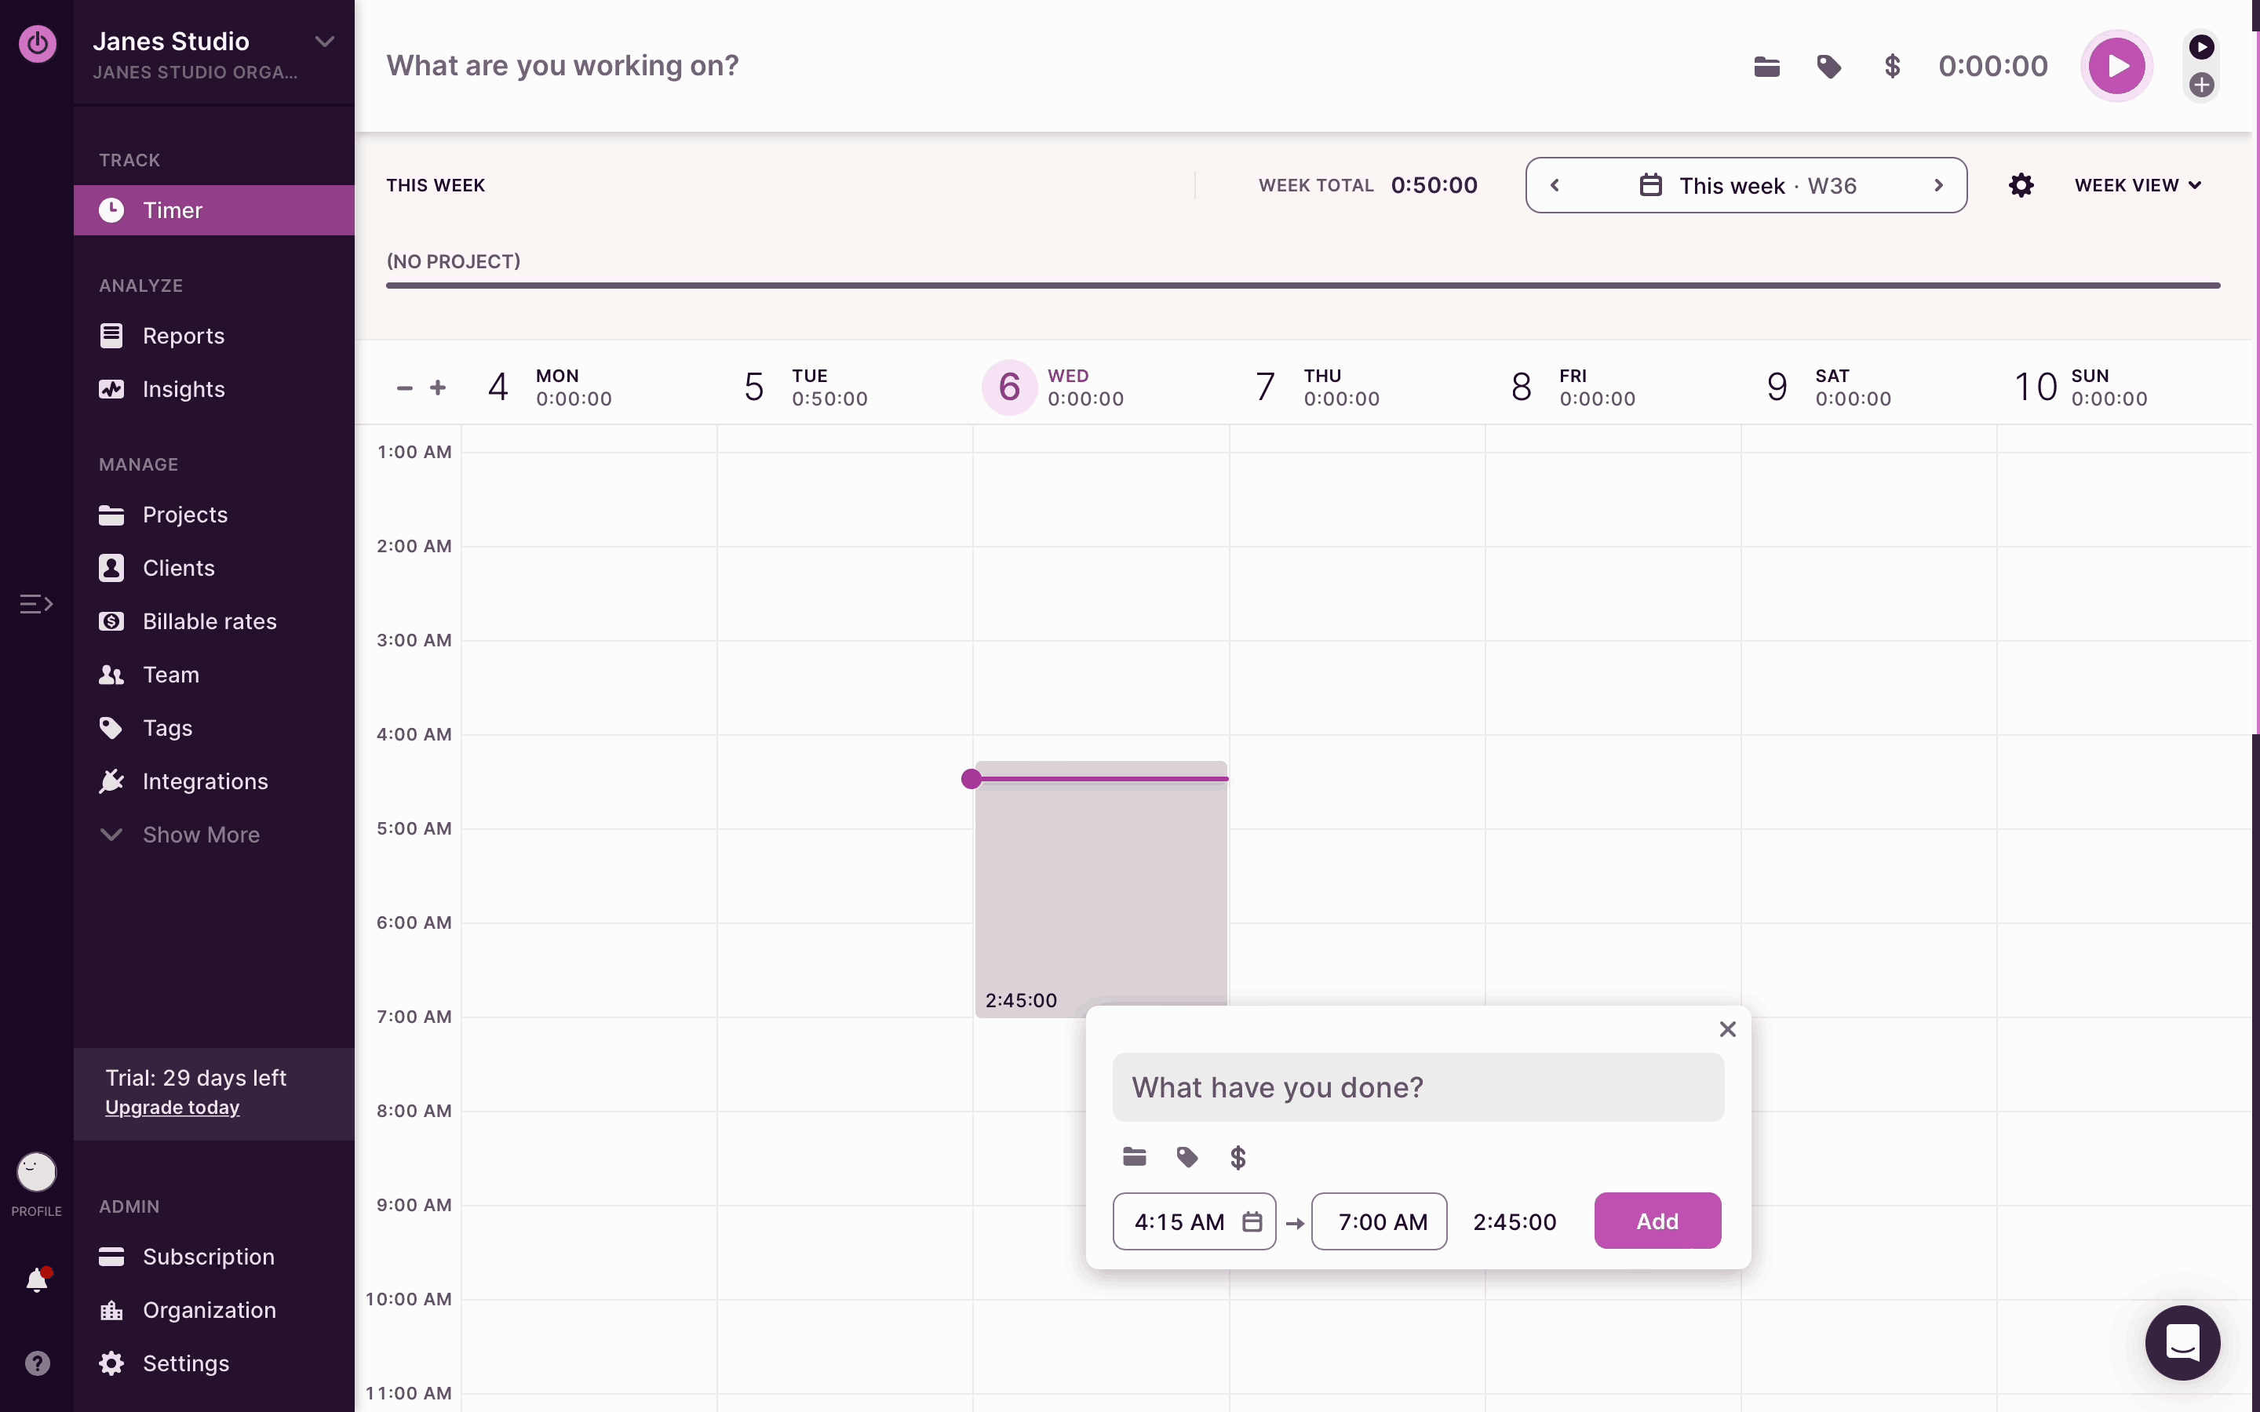Viewport: 2260px width, 1412px height.
Task: Follow the Upgrade today link
Action: click(172, 1108)
